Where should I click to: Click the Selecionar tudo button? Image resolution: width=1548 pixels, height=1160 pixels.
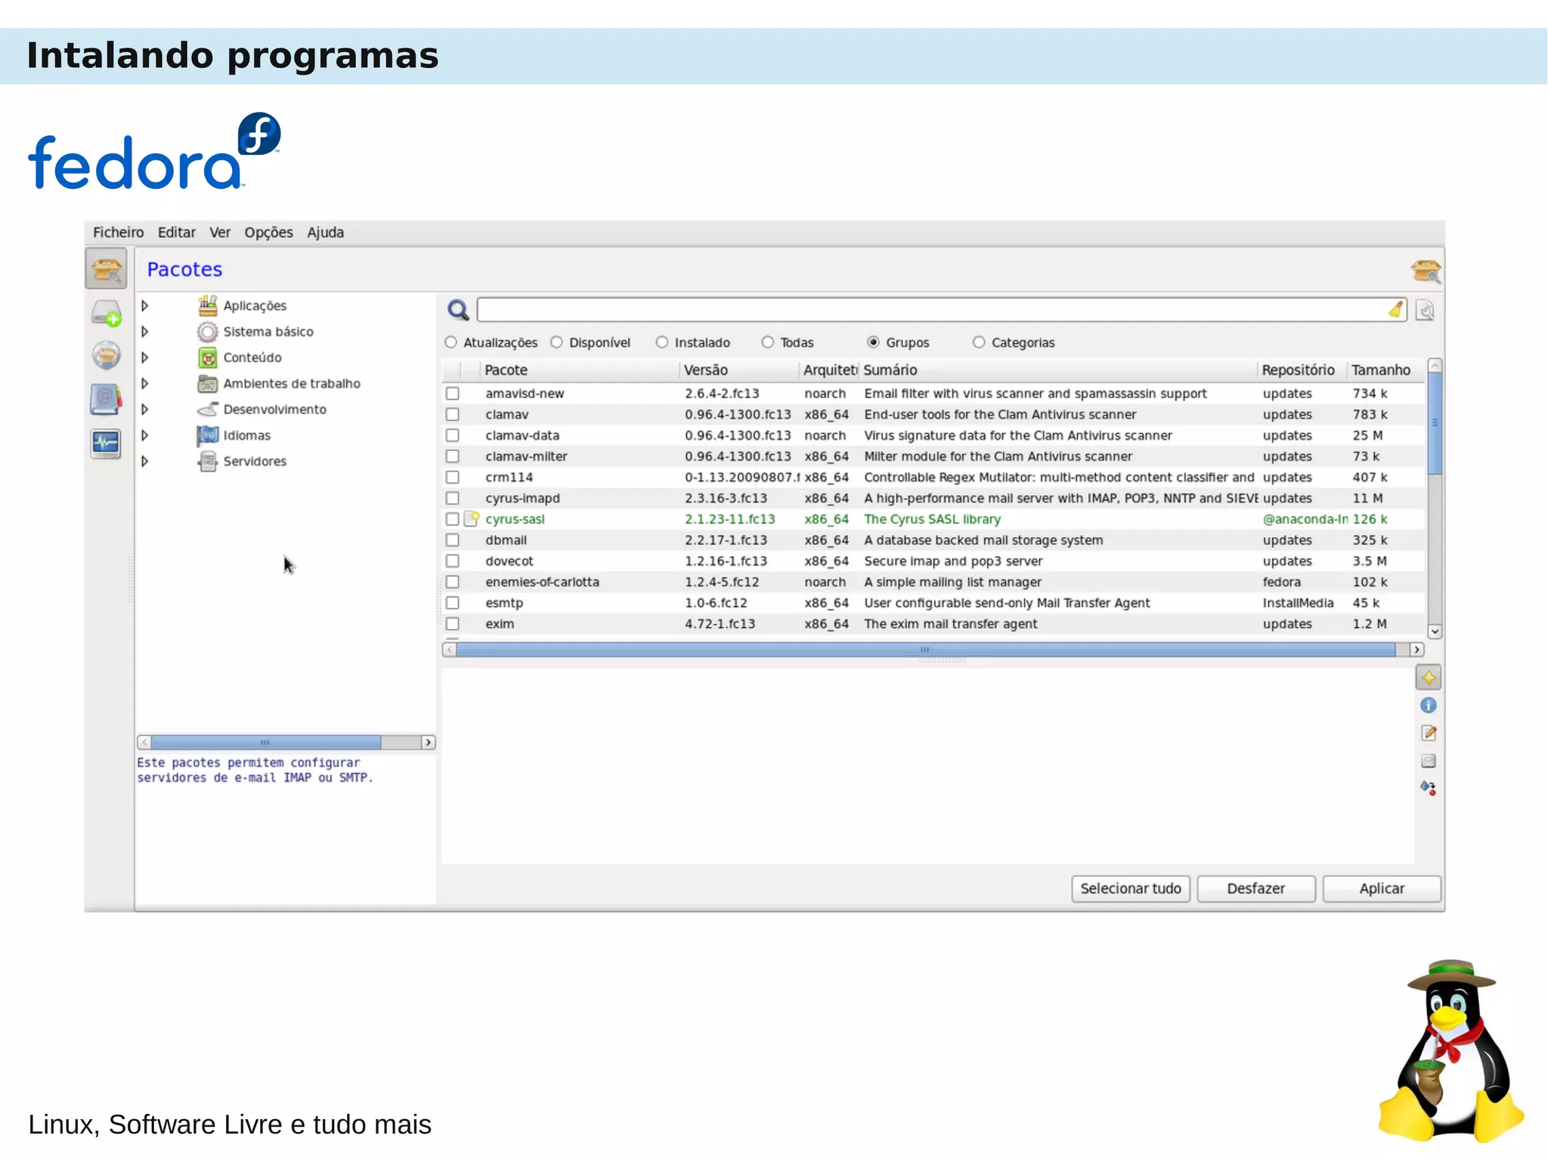click(x=1130, y=889)
